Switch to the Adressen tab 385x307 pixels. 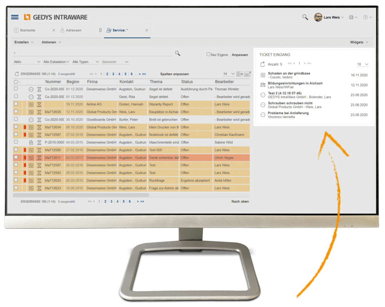[74, 30]
